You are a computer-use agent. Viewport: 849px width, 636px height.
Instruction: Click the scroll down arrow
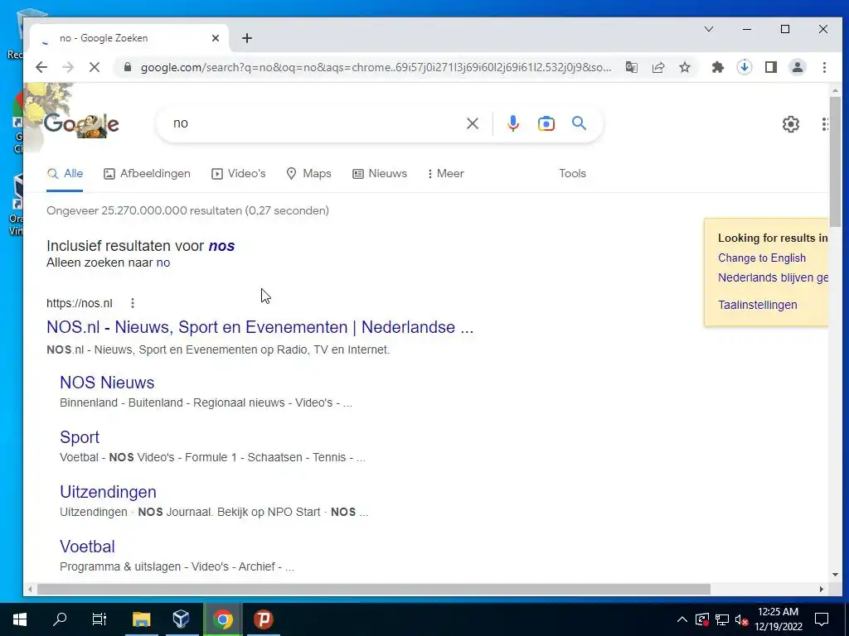835,575
